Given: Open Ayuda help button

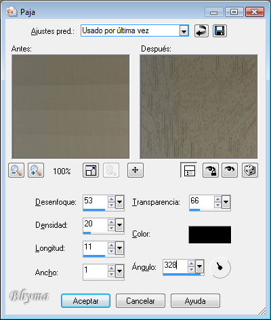Looking at the screenshot, I should point(195,301).
